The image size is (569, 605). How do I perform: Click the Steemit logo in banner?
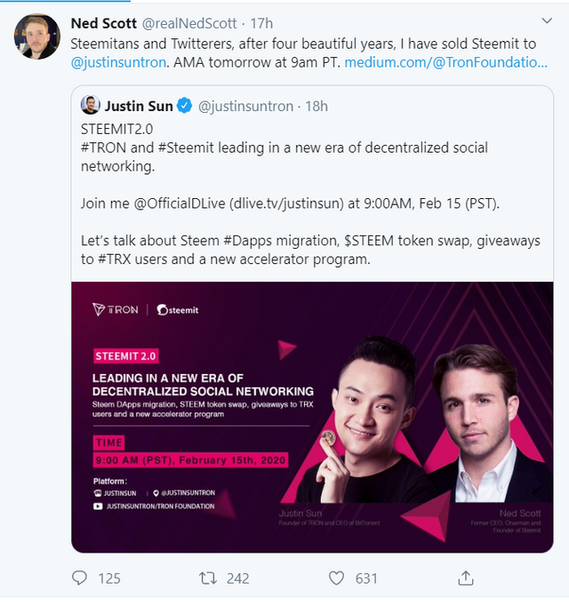[x=177, y=309]
